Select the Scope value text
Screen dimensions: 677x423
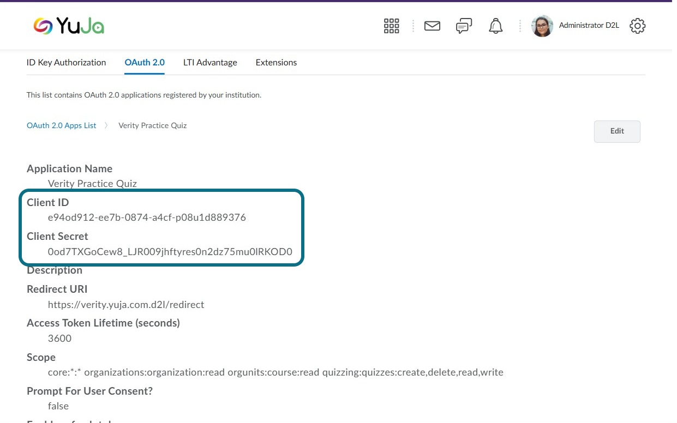275,372
